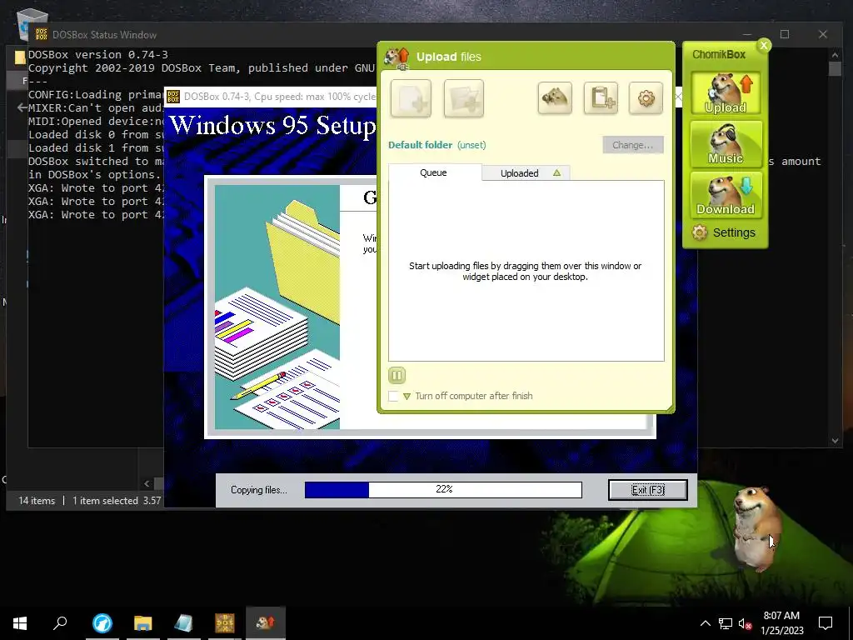Open the notification center icon

coord(826,623)
